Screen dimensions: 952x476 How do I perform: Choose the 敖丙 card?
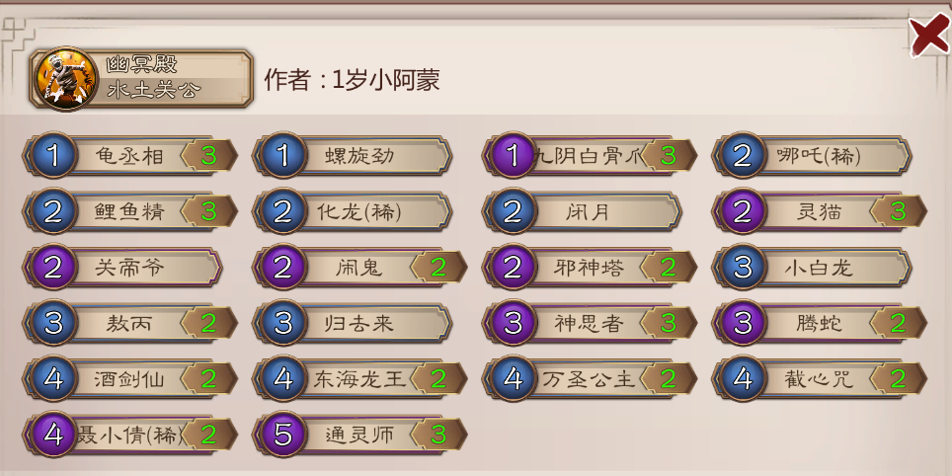(x=130, y=322)
